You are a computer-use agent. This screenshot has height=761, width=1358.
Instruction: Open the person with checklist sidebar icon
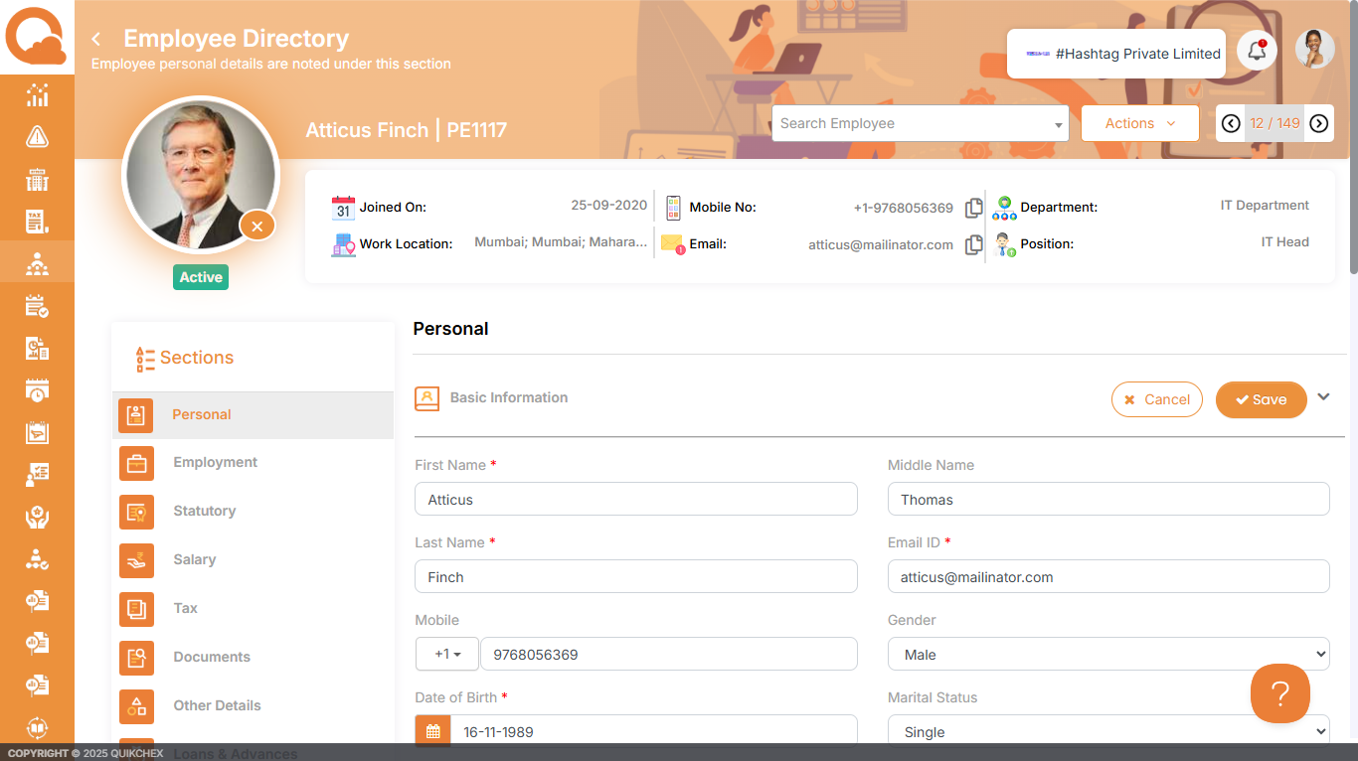point(37,474)
